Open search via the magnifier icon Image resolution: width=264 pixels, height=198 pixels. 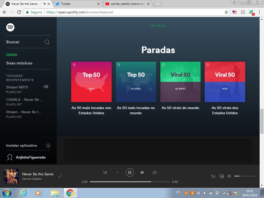point(47,42)
